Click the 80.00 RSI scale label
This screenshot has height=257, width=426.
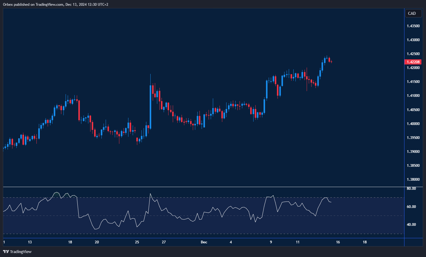click(x=411, y=189)
